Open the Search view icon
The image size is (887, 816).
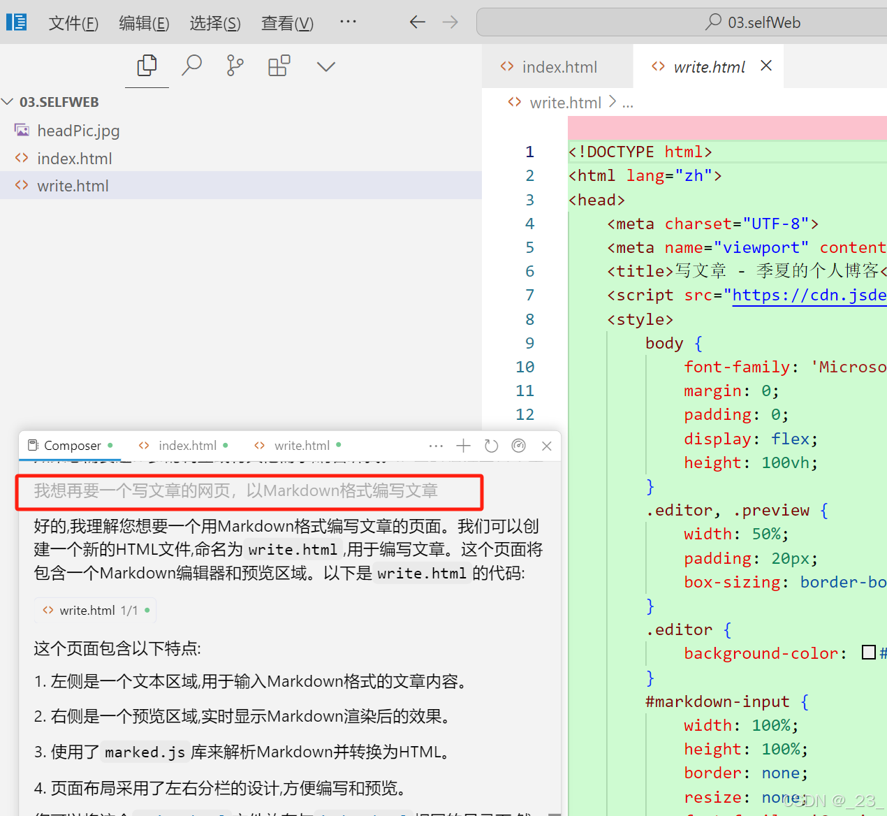pyautogui.click(x=191, y=66)
